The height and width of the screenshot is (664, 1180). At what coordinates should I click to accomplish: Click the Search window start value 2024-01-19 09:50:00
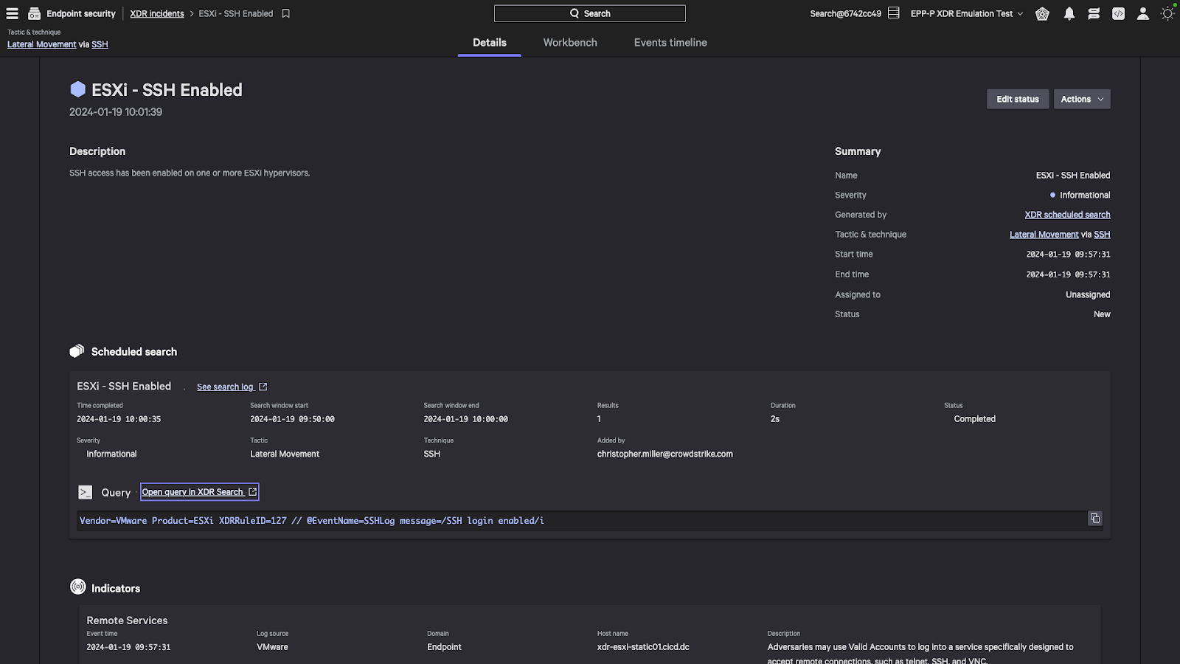pos(292,419)
